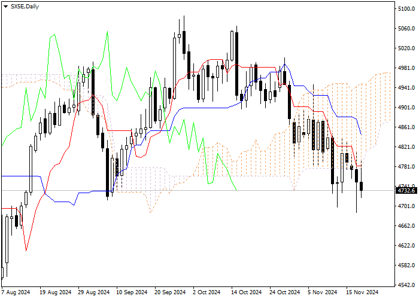Select the SX5E,Daily chart title
This screenshot has height=299, width=419.
(25, 7)
